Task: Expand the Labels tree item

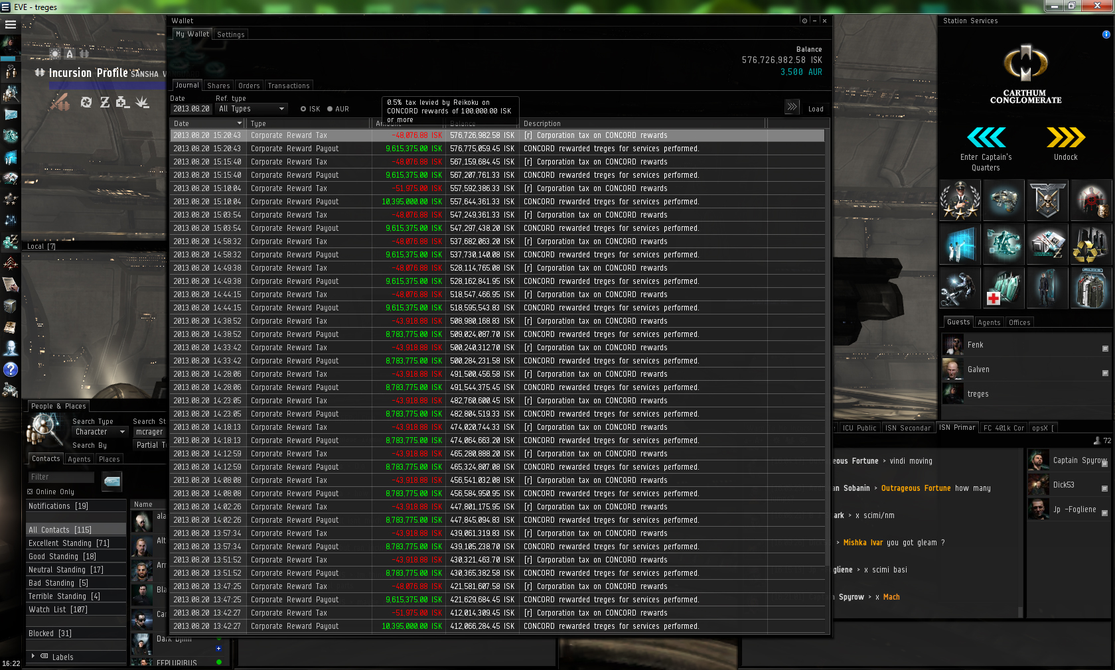Action: 33,656
